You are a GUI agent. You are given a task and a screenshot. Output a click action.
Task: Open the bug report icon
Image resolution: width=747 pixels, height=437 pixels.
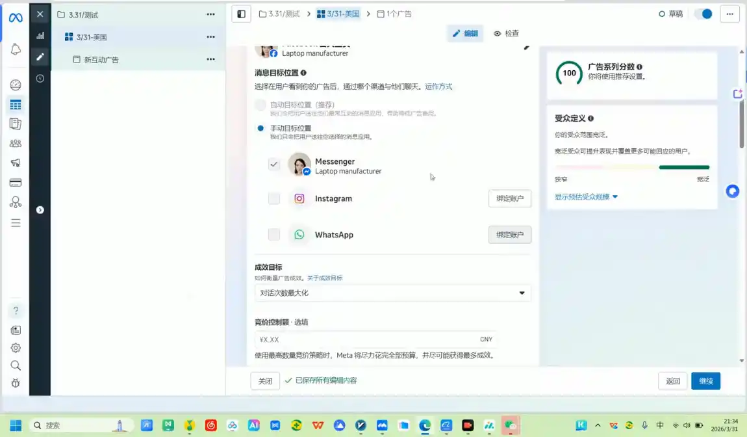[x=16, y=383]
